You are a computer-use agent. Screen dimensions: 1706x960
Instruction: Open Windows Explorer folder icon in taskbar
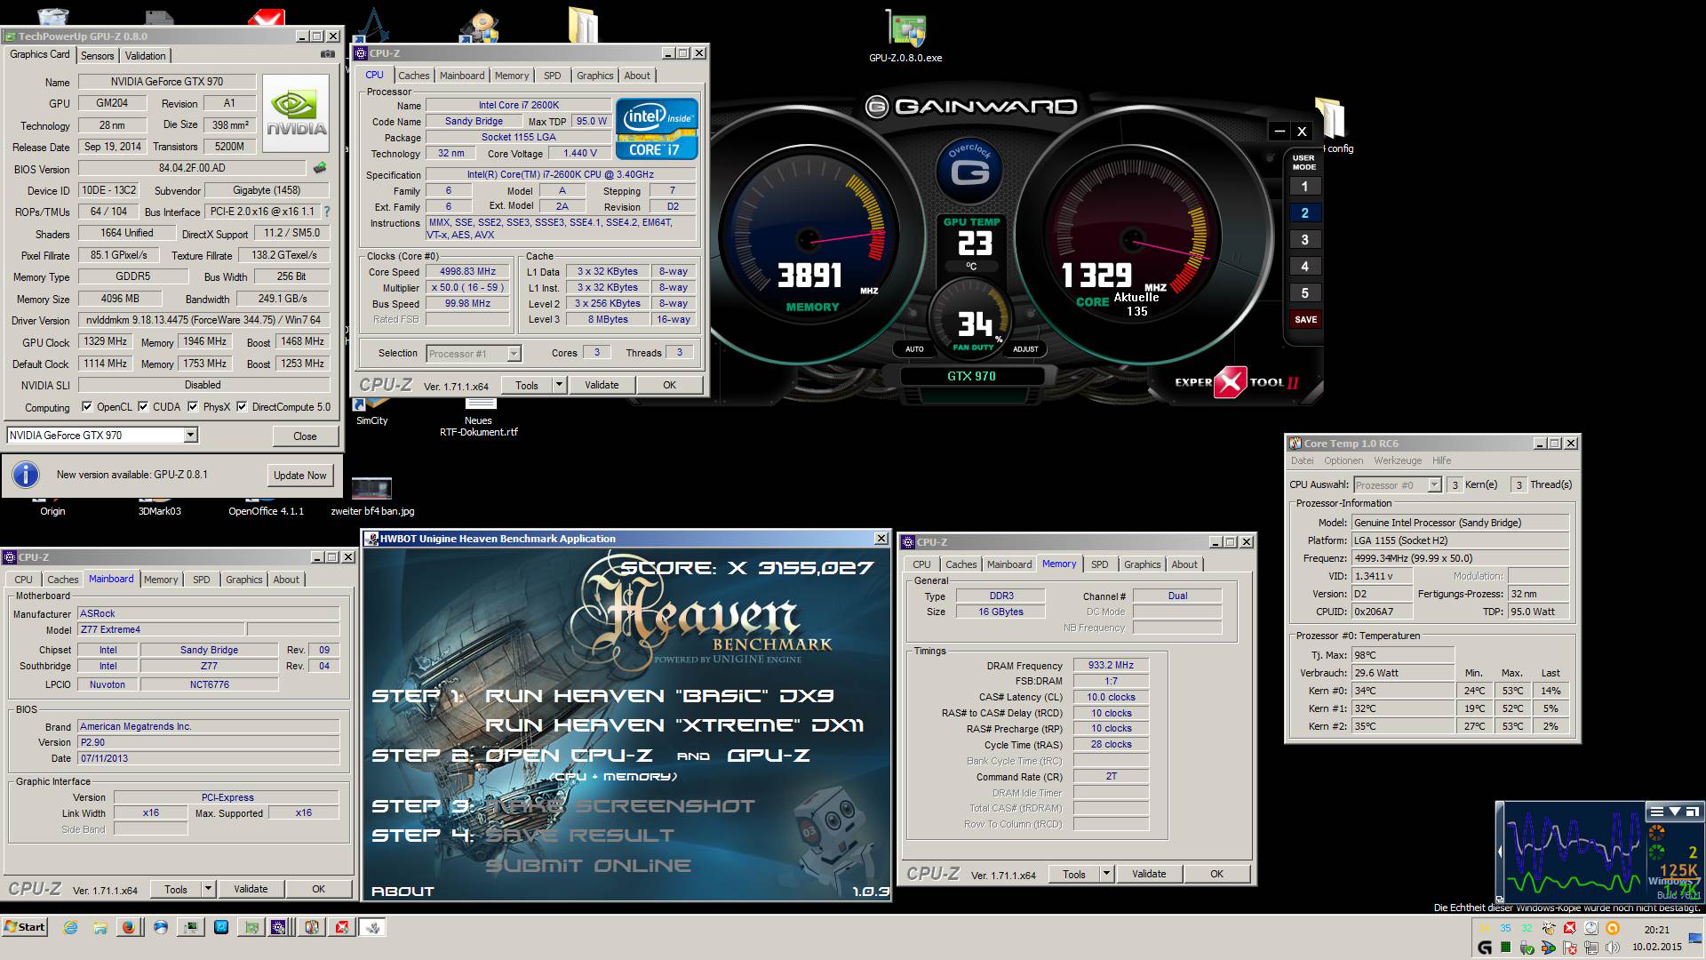coord(100,927)
